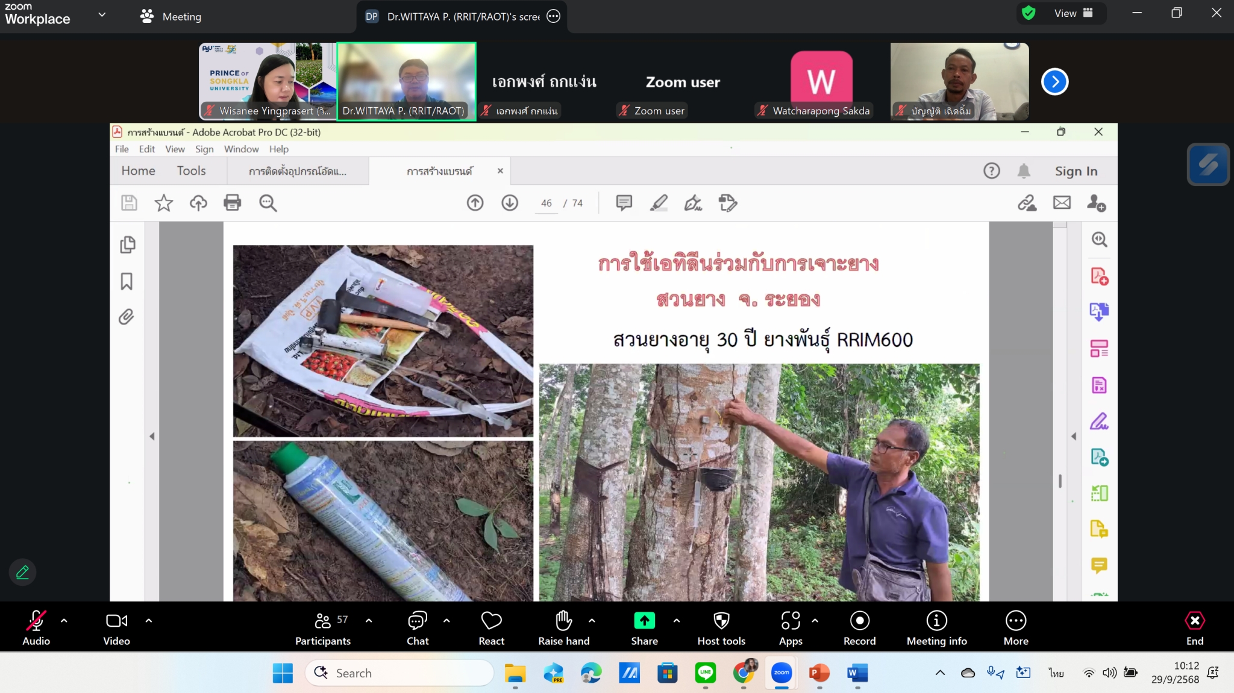
Task: Click the annotate pencil icon
Action: tap(23, 572)
